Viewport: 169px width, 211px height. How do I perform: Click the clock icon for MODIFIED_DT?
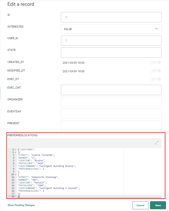coord(159,71)
